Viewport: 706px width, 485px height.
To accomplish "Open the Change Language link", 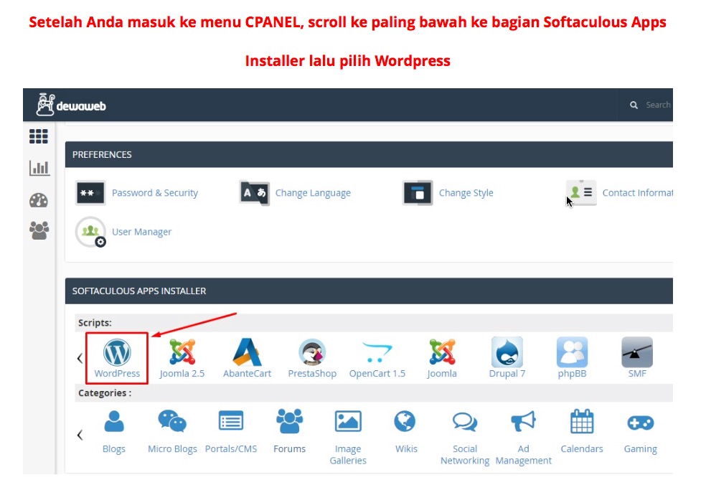I will (313, 193).
